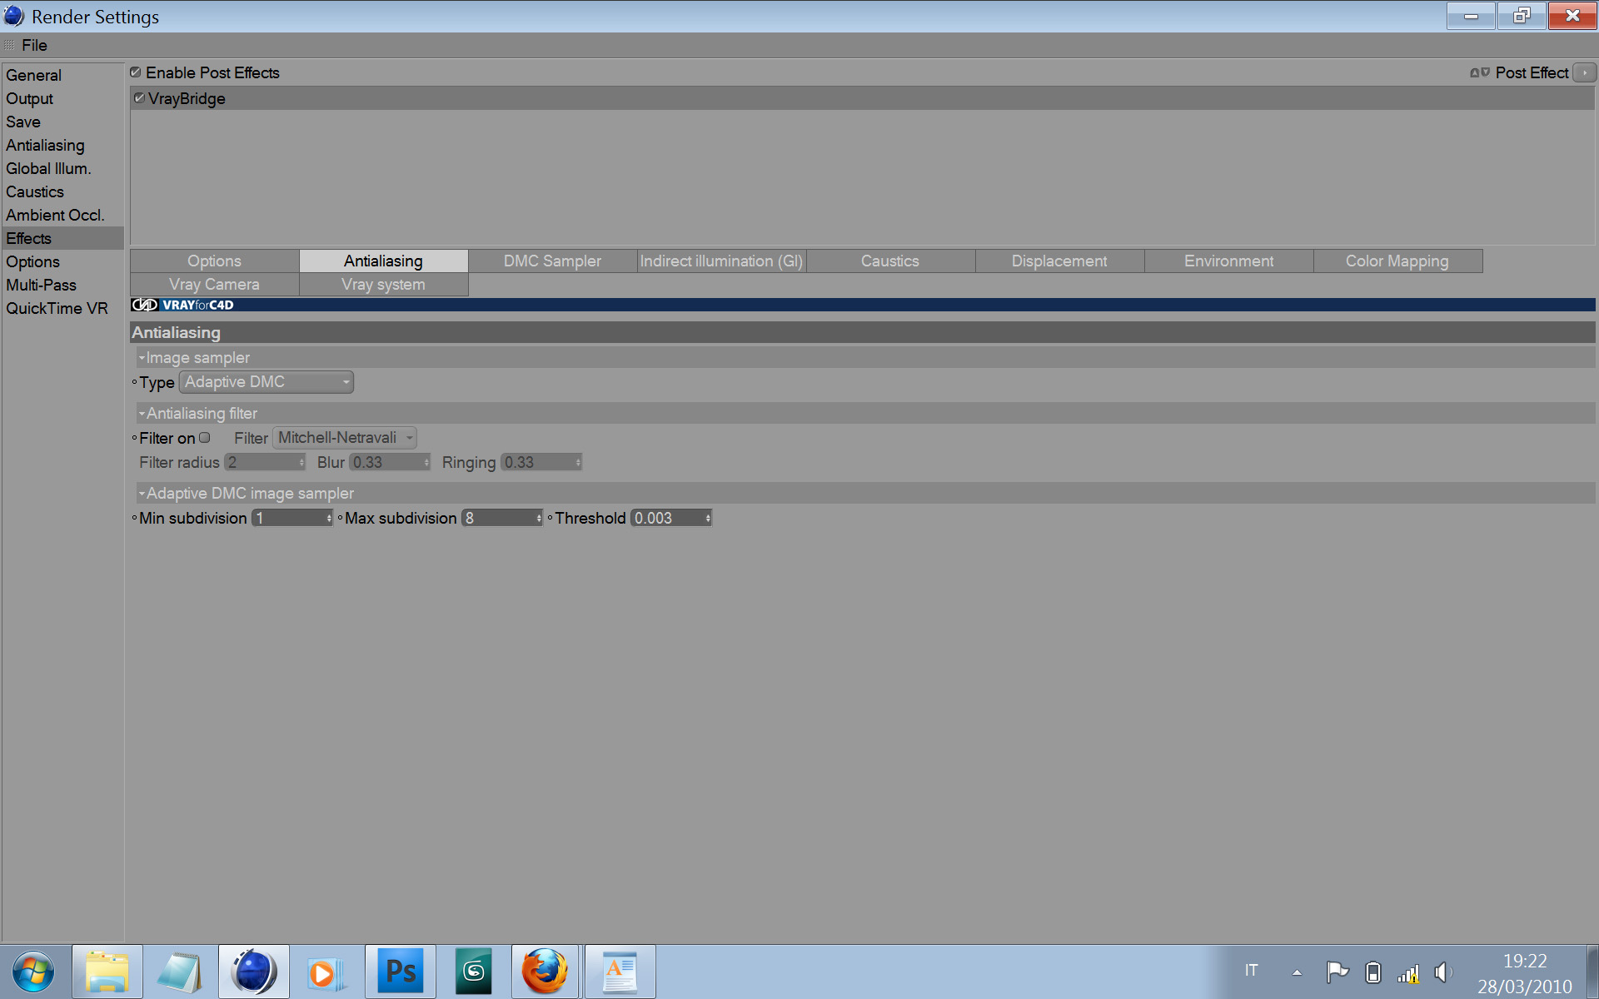Open Notepad from the taskbar
The width and height of the screenshot is (1599, 999).
pyautogui.click(x=181, y=972)
